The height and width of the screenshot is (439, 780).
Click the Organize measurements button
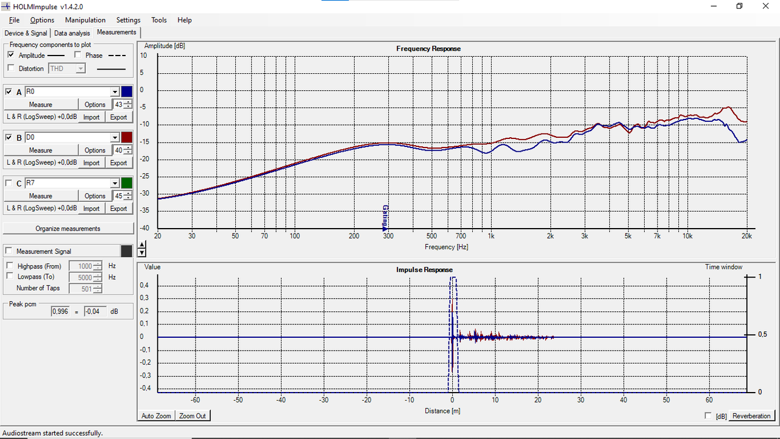tap(68, 229)
